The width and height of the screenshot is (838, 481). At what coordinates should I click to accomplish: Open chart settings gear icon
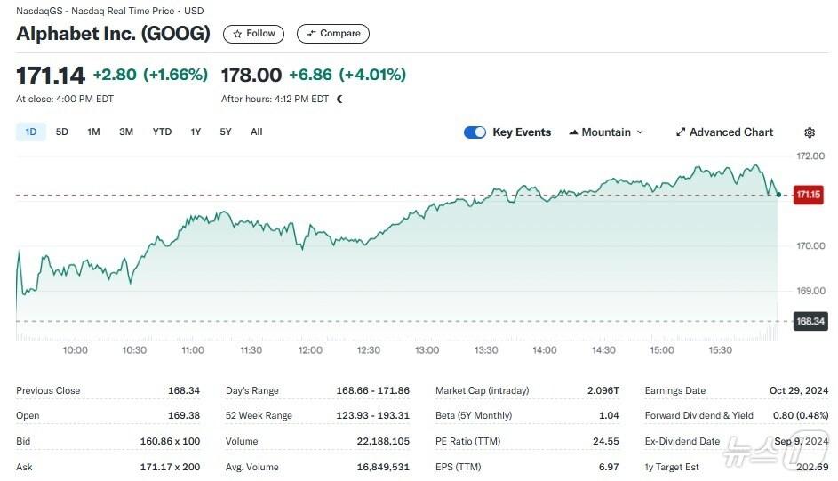[x=810, y=132]
